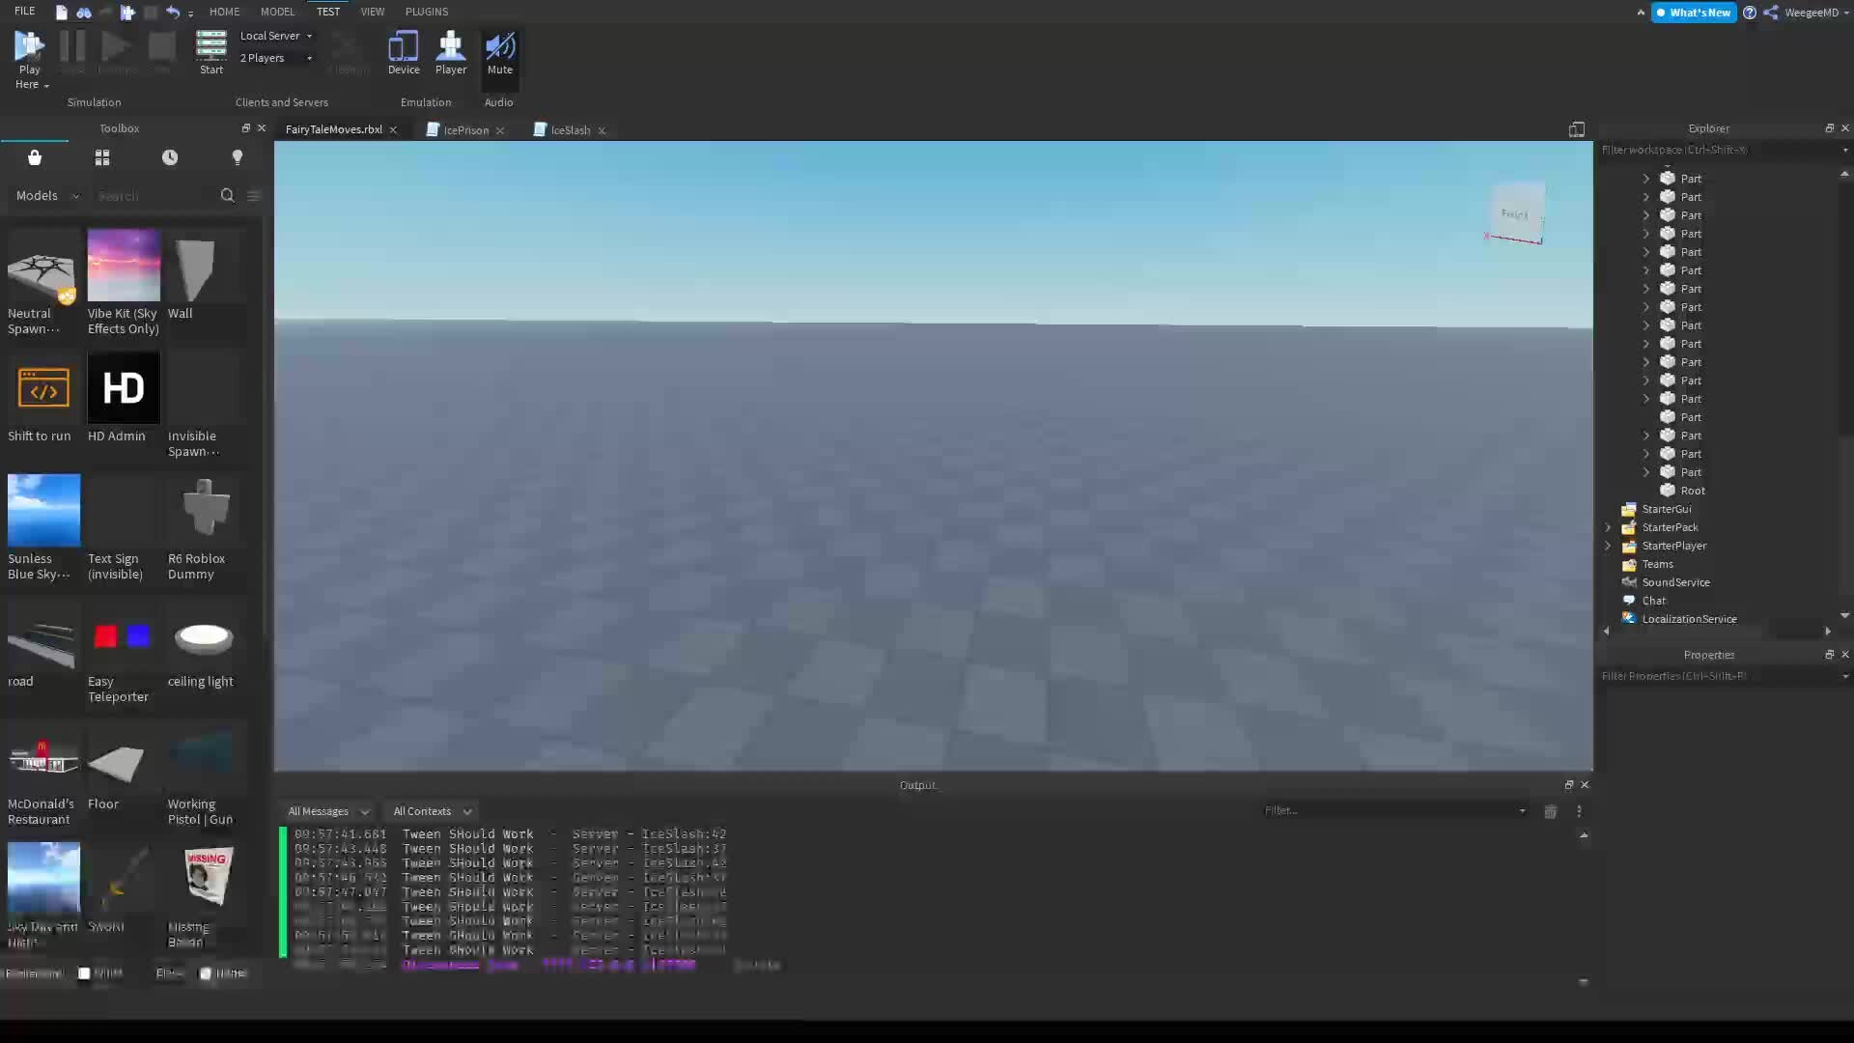Click the Play Here button icon
Image resolution: width=1854 pixels, height=1043 pixels.
point(29,45)
